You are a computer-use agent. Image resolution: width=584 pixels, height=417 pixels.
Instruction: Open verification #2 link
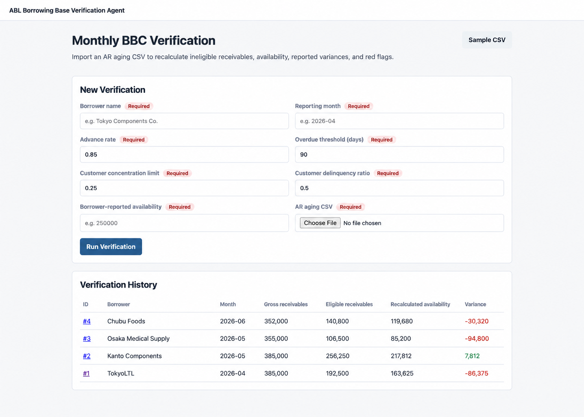[87, 356]
